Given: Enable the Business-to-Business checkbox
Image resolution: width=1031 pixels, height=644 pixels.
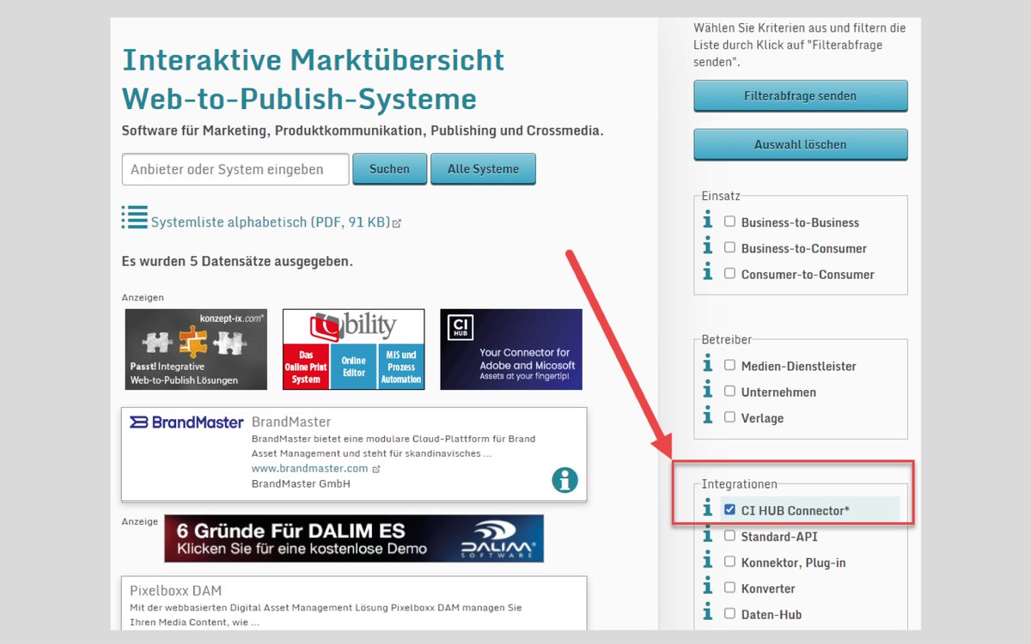Looking at the screenshot, I should pyautogui.click(x=729, y=222).
